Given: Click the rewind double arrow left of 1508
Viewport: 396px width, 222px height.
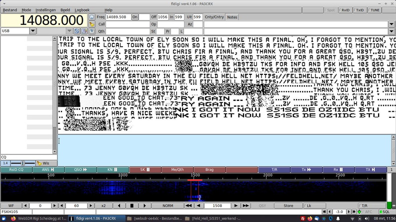Looking at the screenshot, I should [x=189, y=206].
